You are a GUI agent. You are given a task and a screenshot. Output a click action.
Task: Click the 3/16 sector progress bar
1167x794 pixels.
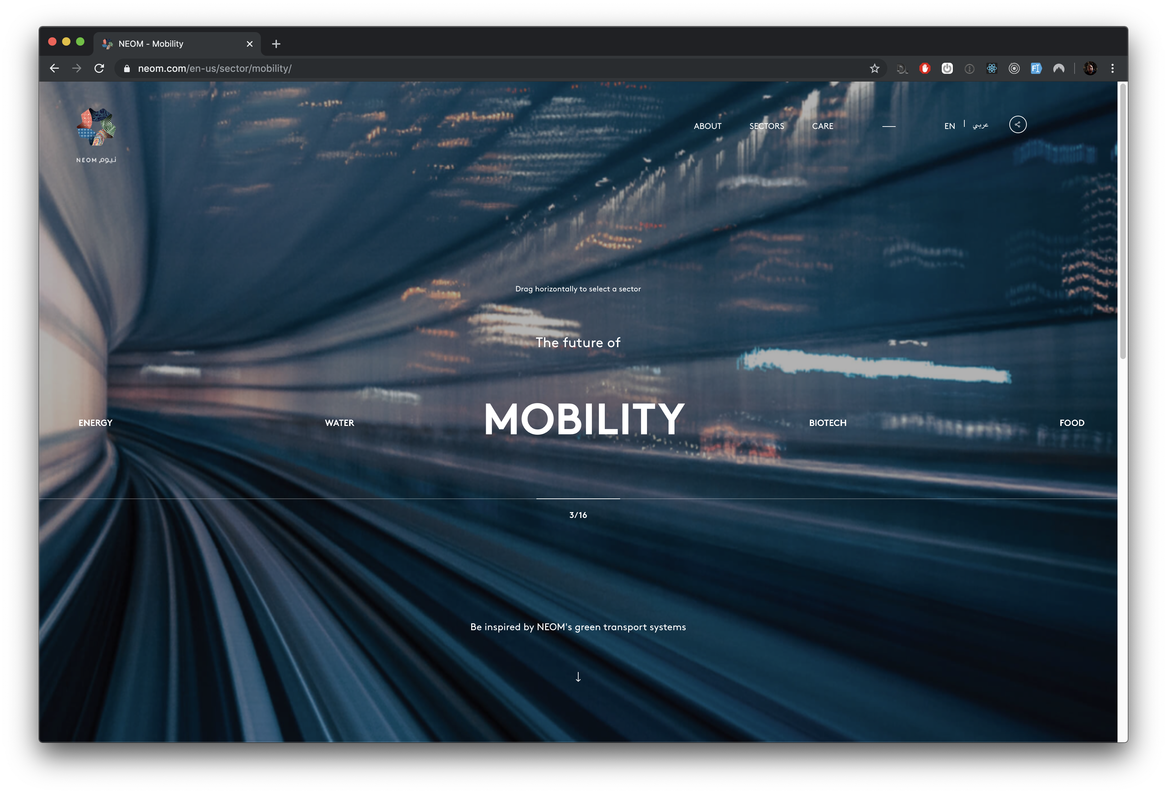578,499
